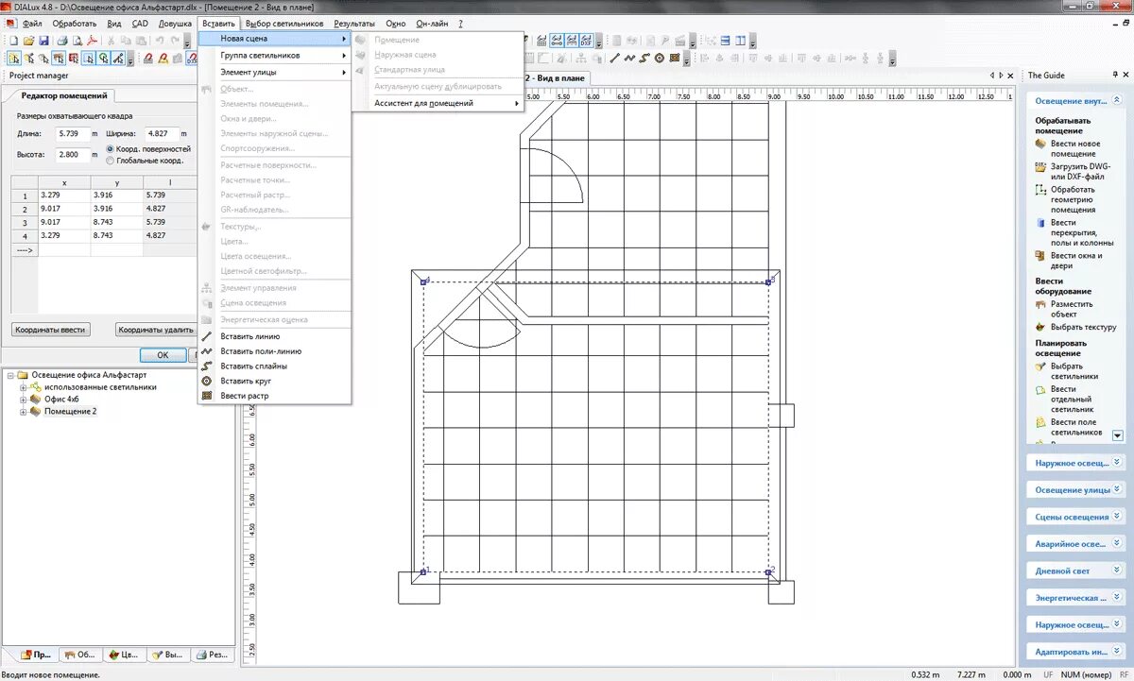Image resolution: width=1134 pixels, height=681 pixels.
Task: Click the 'Загрузить DWG- или DXF-файл' guide icon
Action: [x=1040, y=166]
